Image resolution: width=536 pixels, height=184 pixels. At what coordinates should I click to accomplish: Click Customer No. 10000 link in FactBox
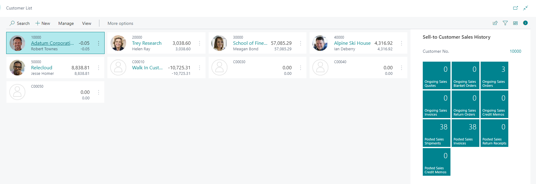click(515, 51)
